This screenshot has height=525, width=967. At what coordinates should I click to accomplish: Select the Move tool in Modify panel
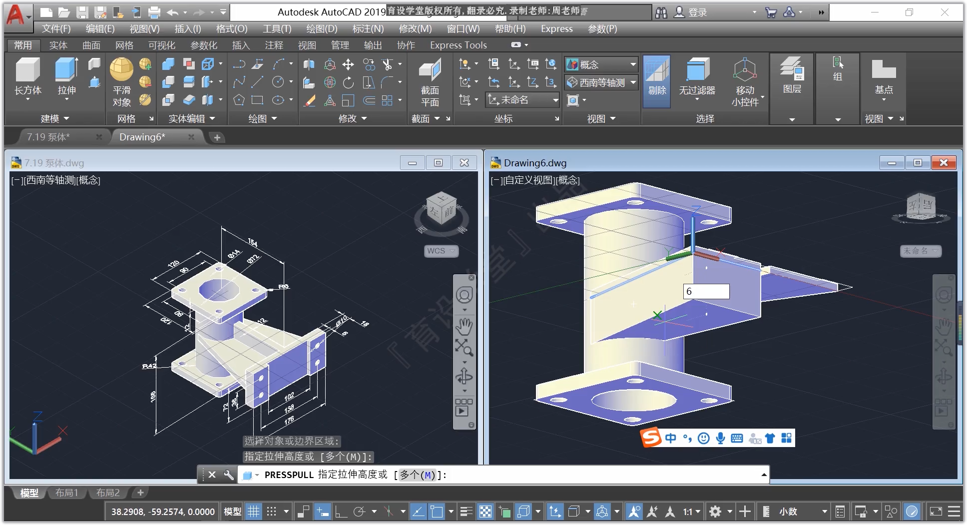tap(348, 64)
